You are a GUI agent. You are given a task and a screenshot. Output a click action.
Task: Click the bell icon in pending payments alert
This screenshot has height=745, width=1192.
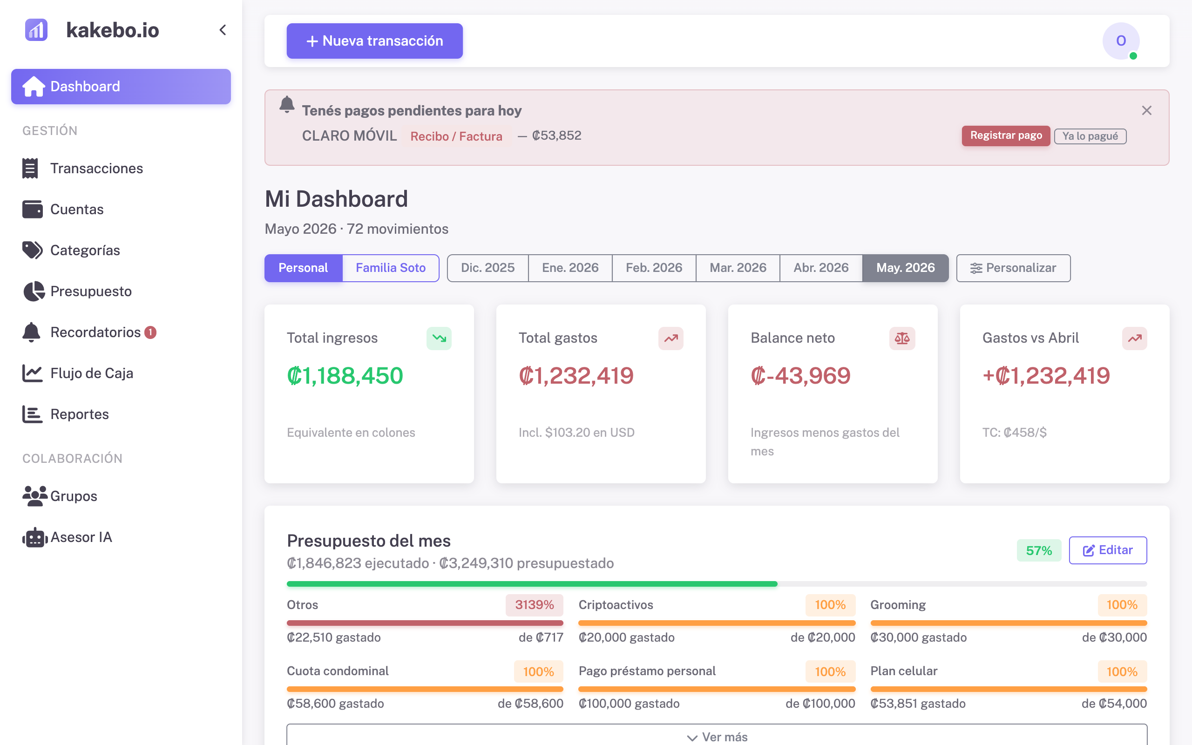[287, 104]
